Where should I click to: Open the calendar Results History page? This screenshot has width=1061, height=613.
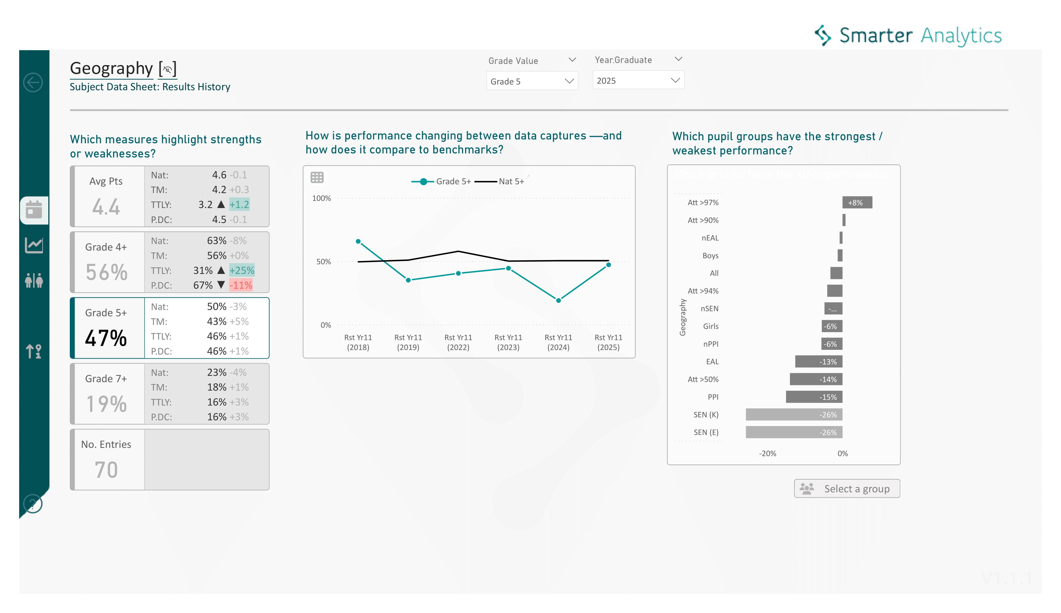[x=34, y=210]
